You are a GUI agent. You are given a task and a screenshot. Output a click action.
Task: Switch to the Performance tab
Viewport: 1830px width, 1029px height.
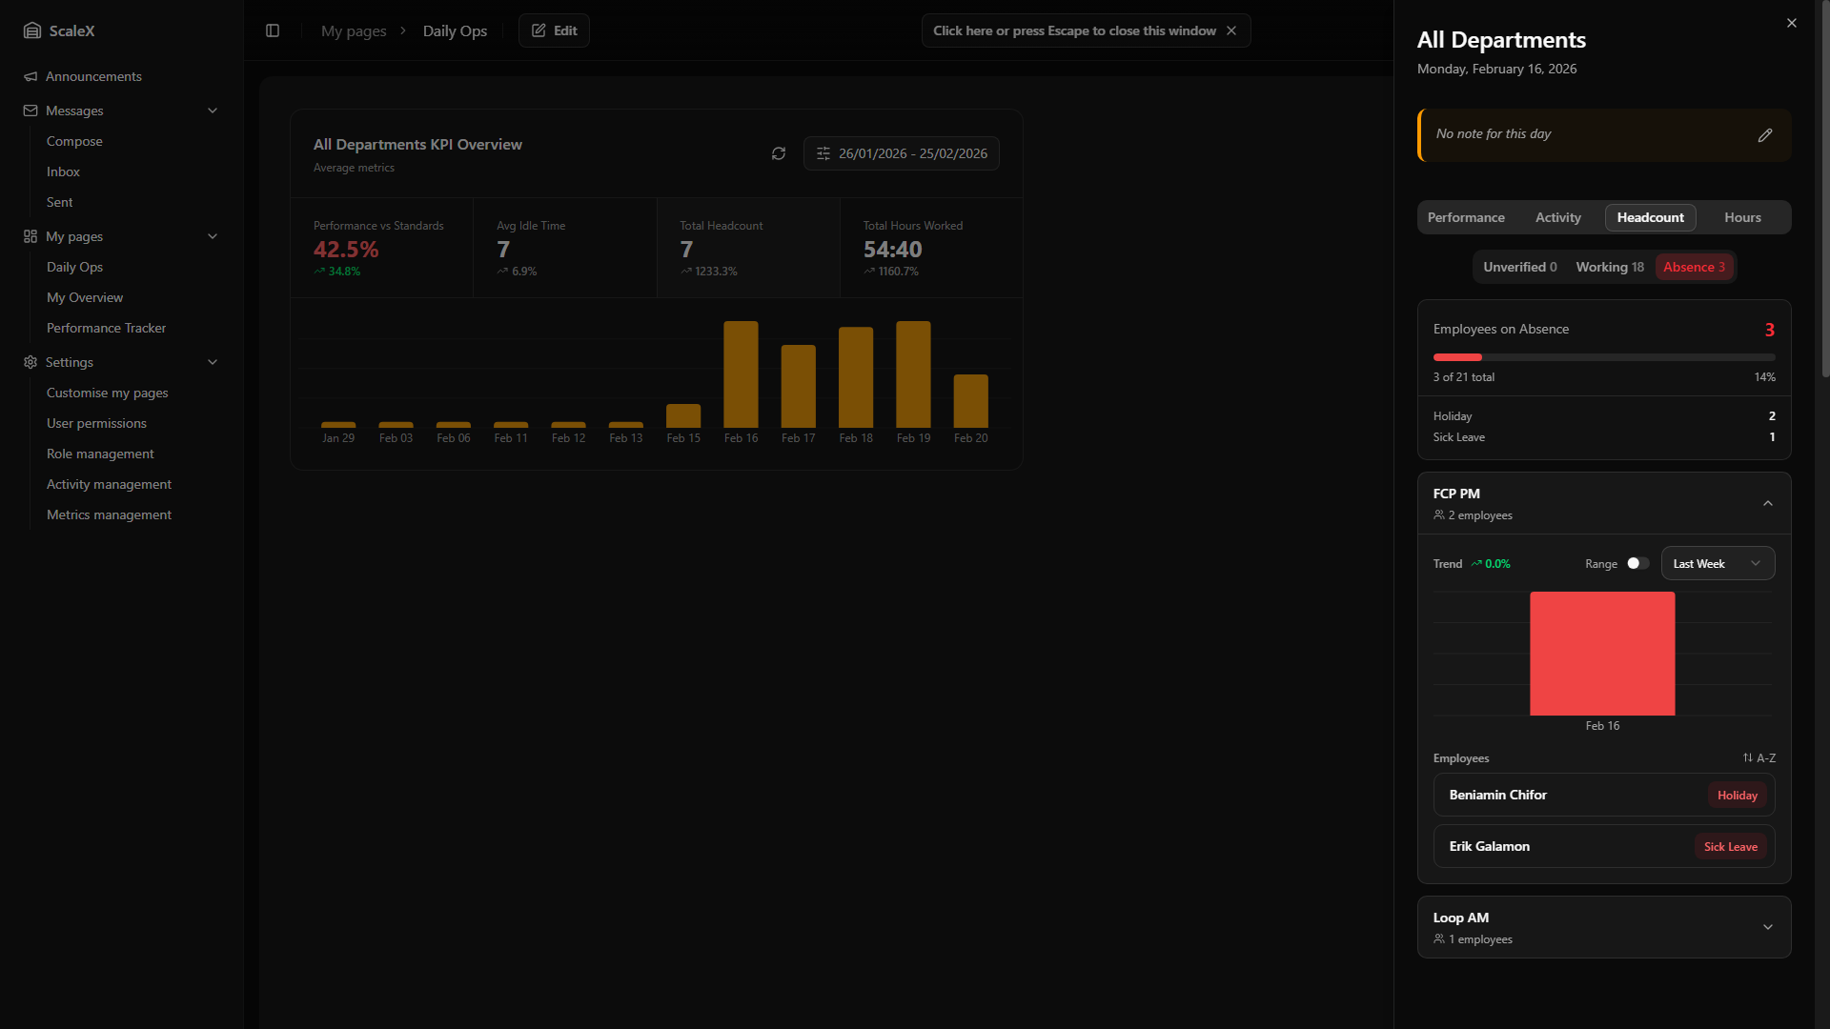coord(1466,217)
